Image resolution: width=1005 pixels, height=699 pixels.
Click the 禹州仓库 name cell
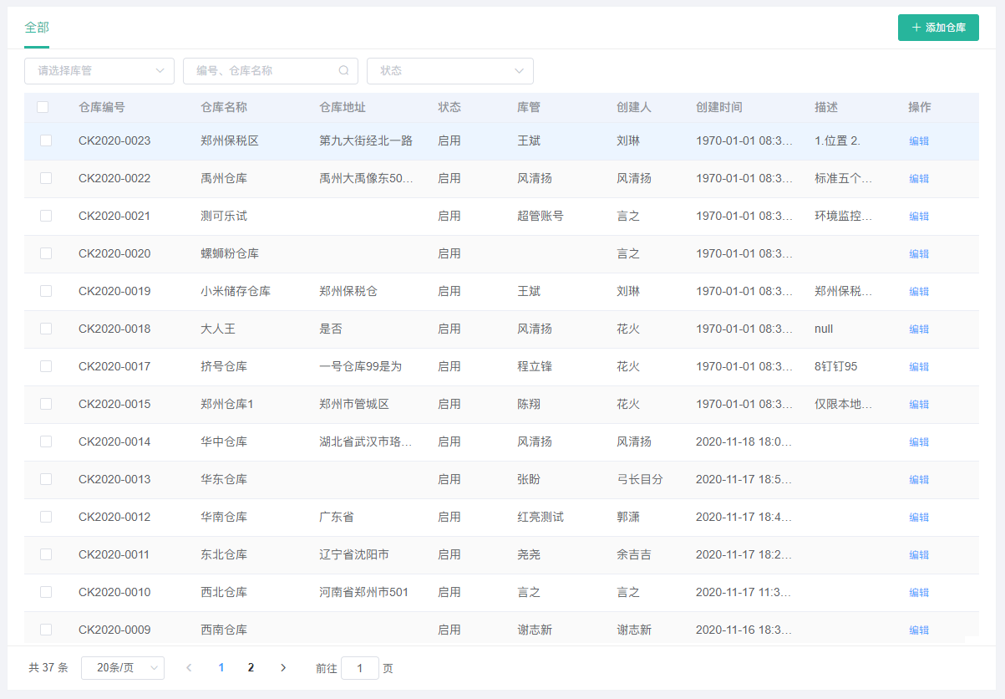pyautogui.click(x=224, y=178)
